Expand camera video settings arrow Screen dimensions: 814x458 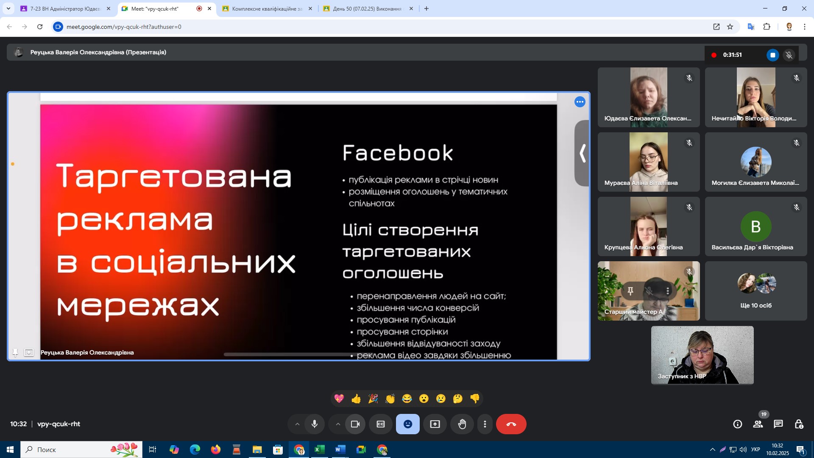point(338,424)
